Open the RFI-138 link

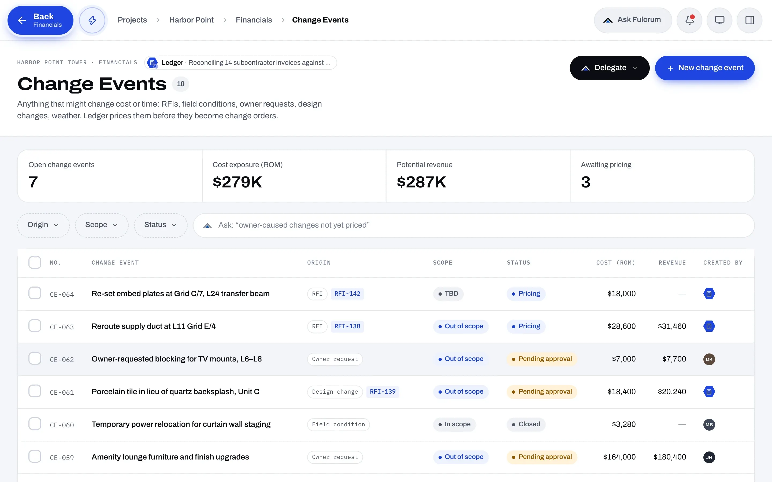click(x=347, y=326)
